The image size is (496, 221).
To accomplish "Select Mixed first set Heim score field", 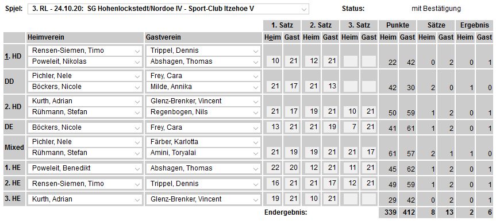I will pos(274,152).
